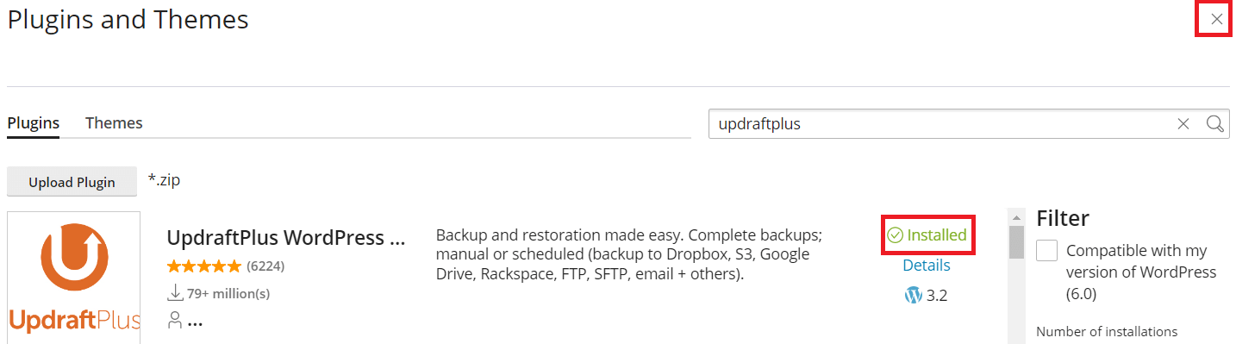Click the UpdraftPlus logo thumbnail

point(74,277)
